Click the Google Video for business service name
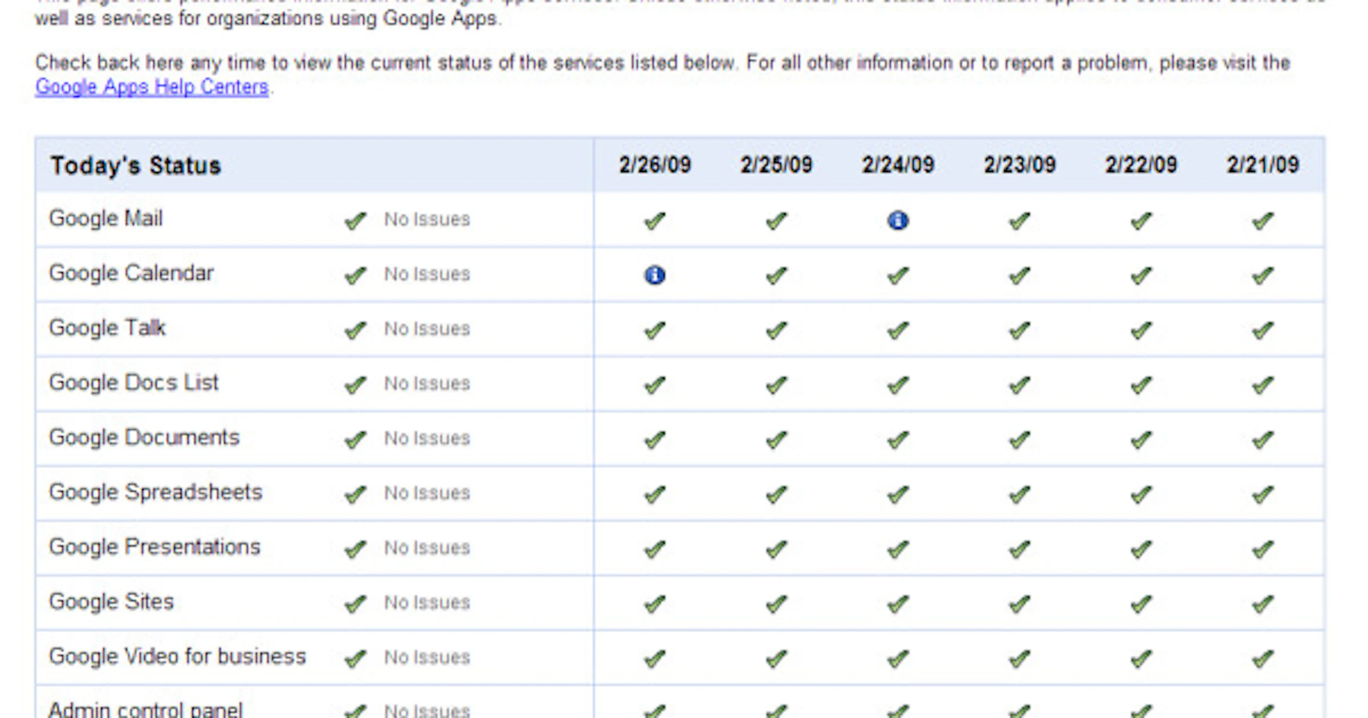This screenshot has height=718, width=1368. tap(177, 656)
